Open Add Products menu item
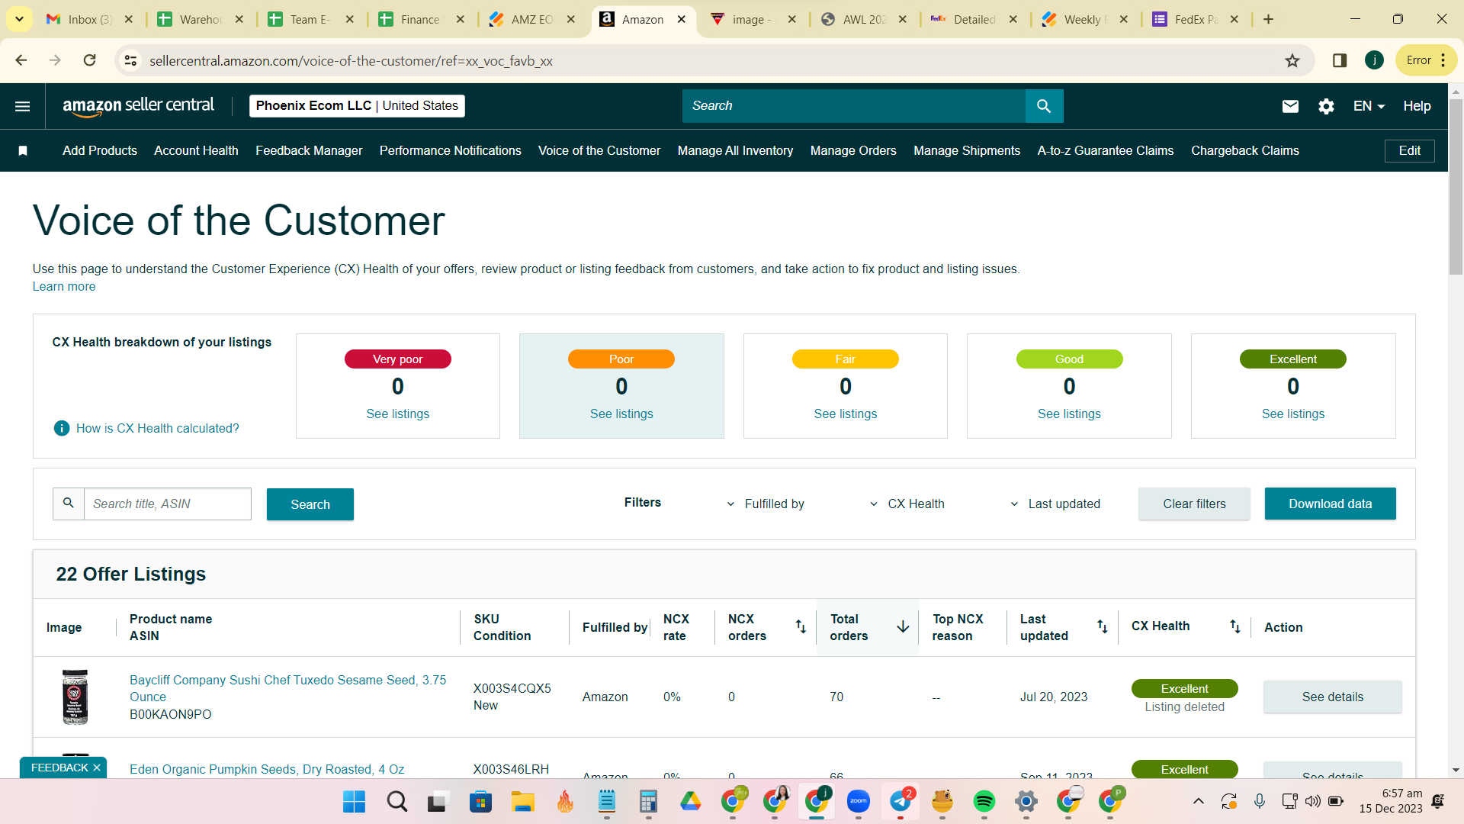 [100, 151]
